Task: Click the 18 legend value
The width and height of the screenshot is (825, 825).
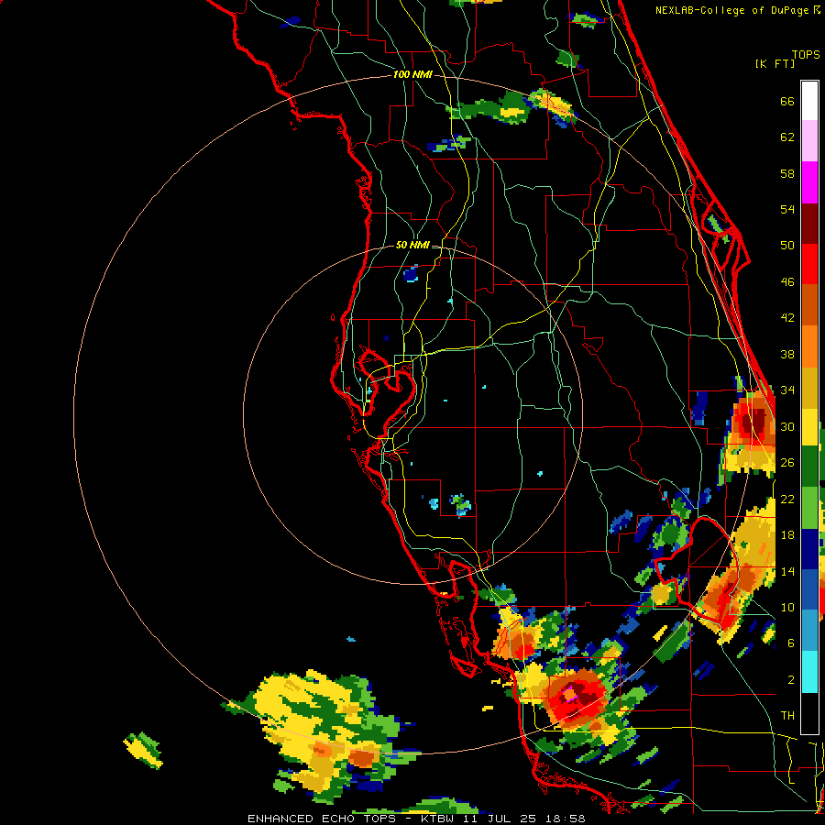Action: (787, 535)
